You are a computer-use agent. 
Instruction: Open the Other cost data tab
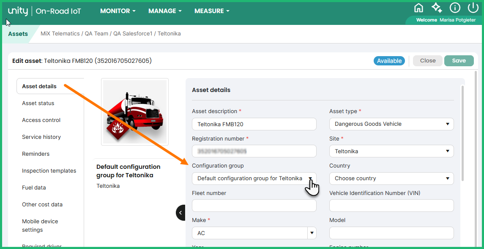point(42,205)
